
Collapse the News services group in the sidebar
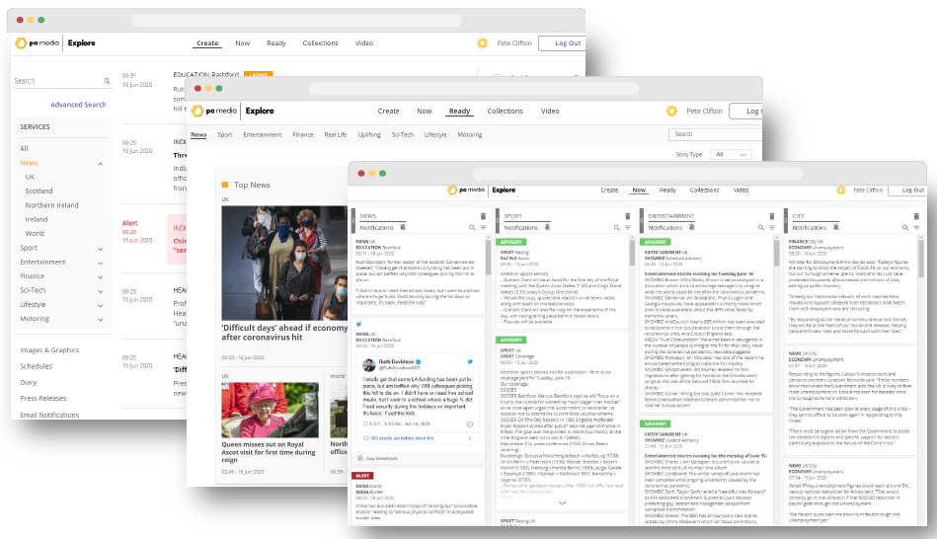tap(101, 164)
